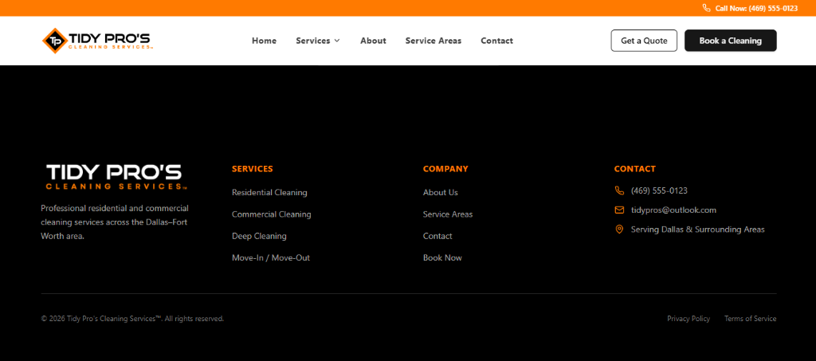This screenshot has height=361, width=816.
Task: Click the phone icon in the orange top bar
Action: [706, 8]
